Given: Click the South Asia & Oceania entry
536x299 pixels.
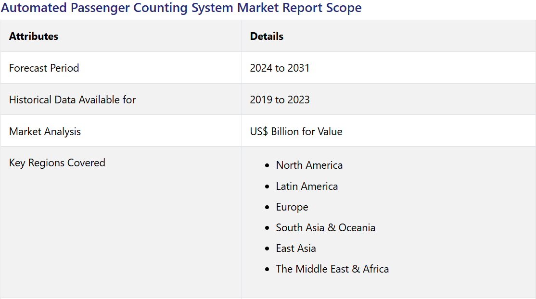Looking at the screenshot, I should point(325,228).
